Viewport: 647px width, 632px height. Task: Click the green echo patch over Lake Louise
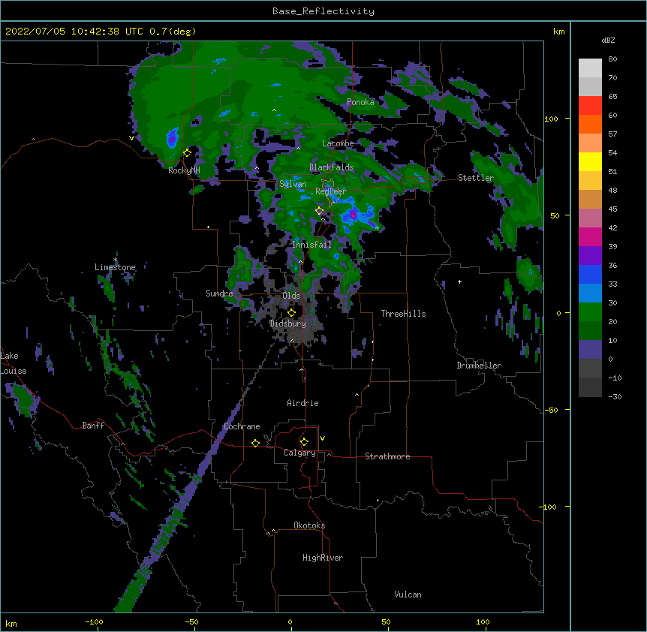23,399
